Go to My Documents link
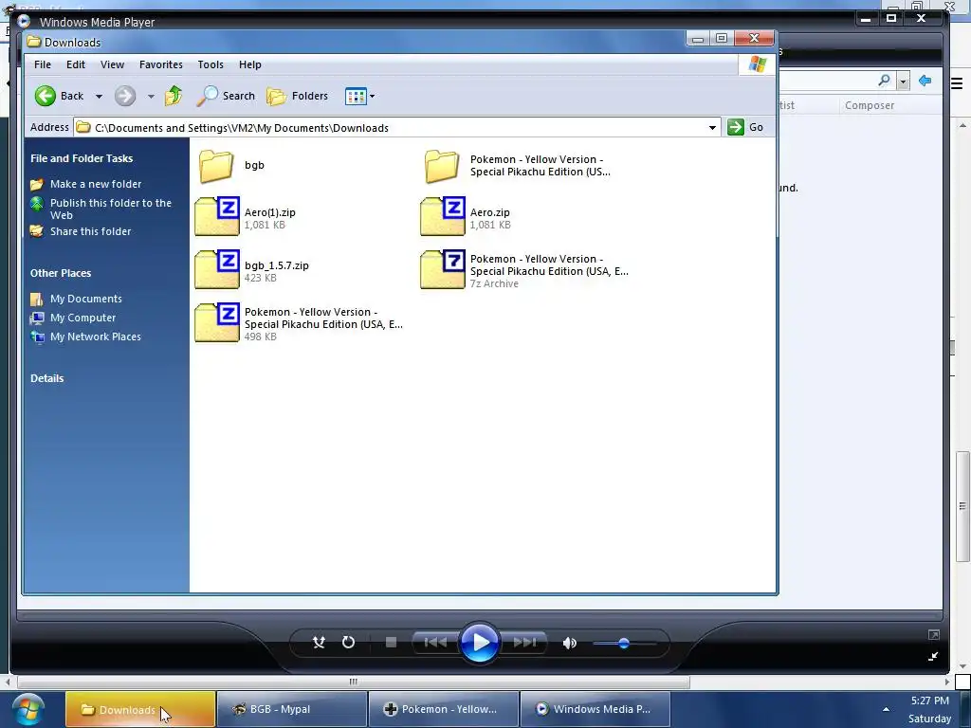Viewport: 971px width, 728px height. click(86, 299)
